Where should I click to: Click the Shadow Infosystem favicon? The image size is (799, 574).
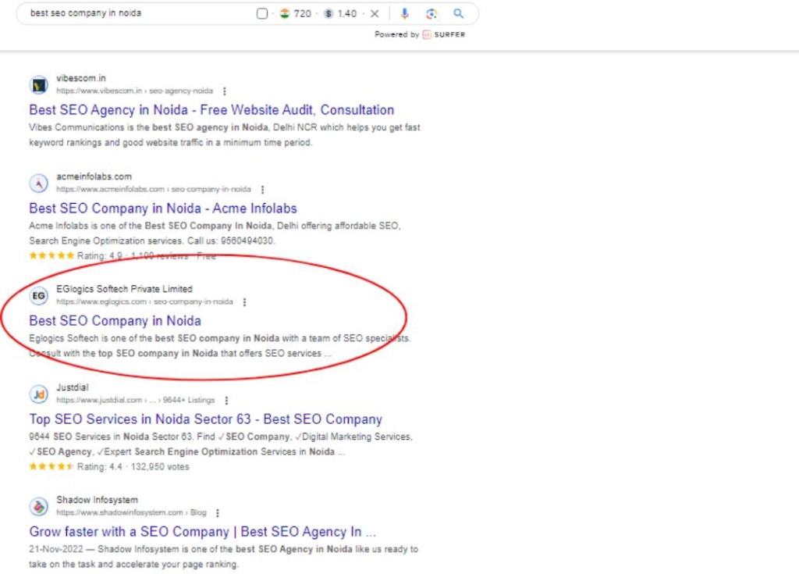[x=38, y=506]
